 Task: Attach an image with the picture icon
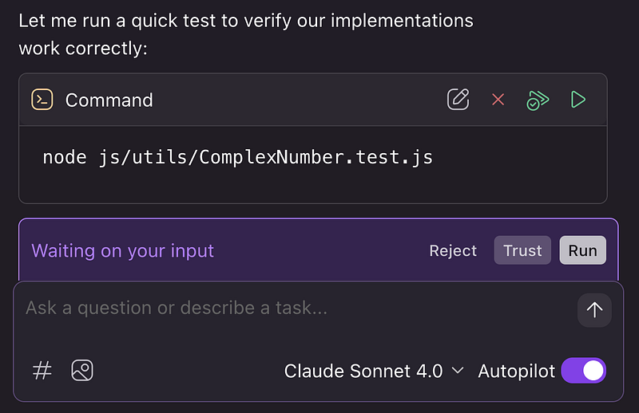coord(82,370)
